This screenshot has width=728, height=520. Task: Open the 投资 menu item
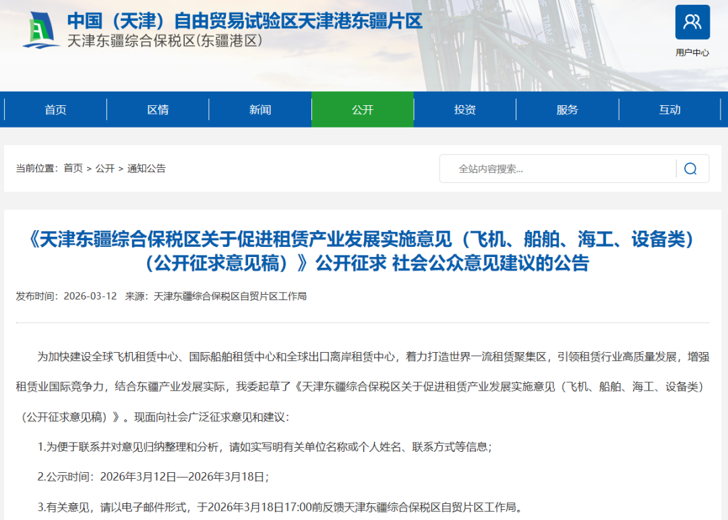pos(464,109)
